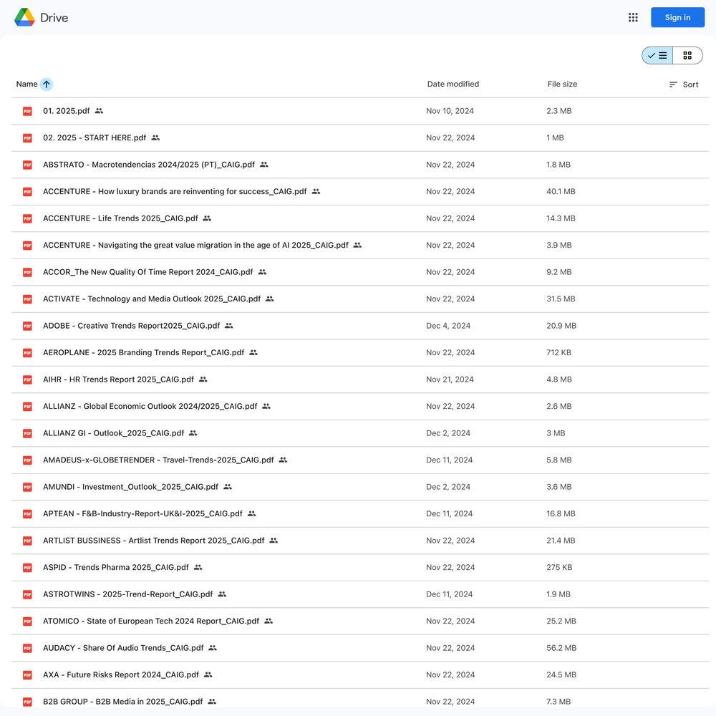Open ALLIANZ GI - Outlook_2025_CAIG.pdf
The width and height of the screenshot is (716, 716).
(113, 433)
